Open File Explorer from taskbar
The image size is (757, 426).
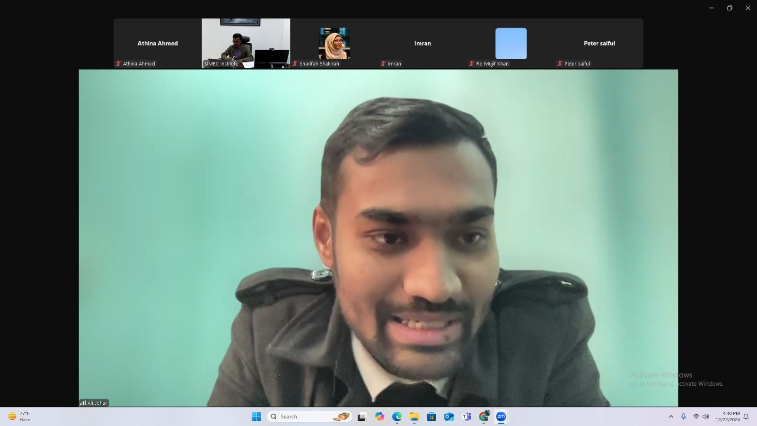[414, 417]
